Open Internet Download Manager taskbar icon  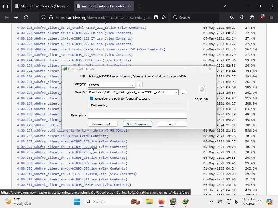click(x=185, y=201)
